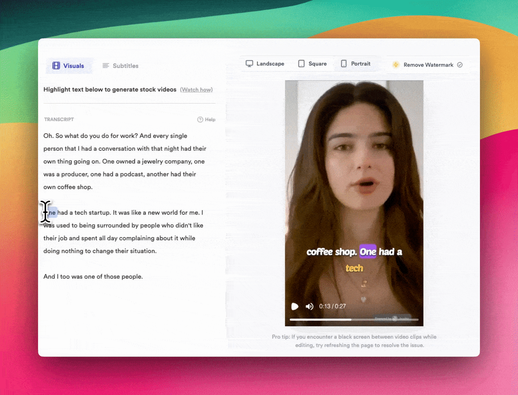Click Remove Watermark button
This screenshot has width=518, height=395.
(x=428, y=65)
